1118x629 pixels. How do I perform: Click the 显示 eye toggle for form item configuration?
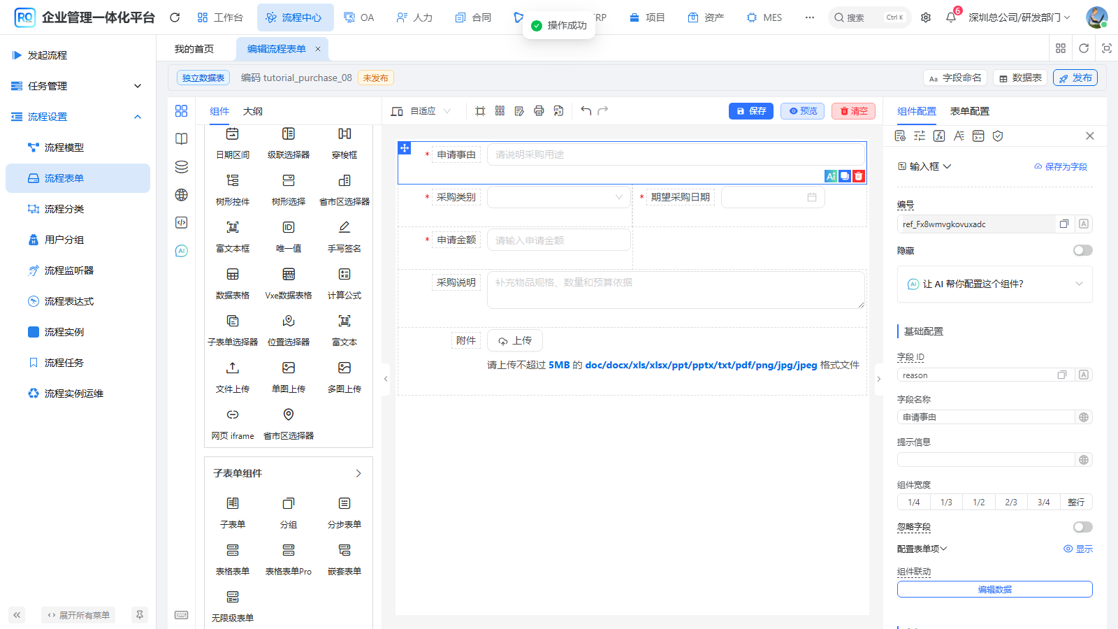(x=1078, y=549)
